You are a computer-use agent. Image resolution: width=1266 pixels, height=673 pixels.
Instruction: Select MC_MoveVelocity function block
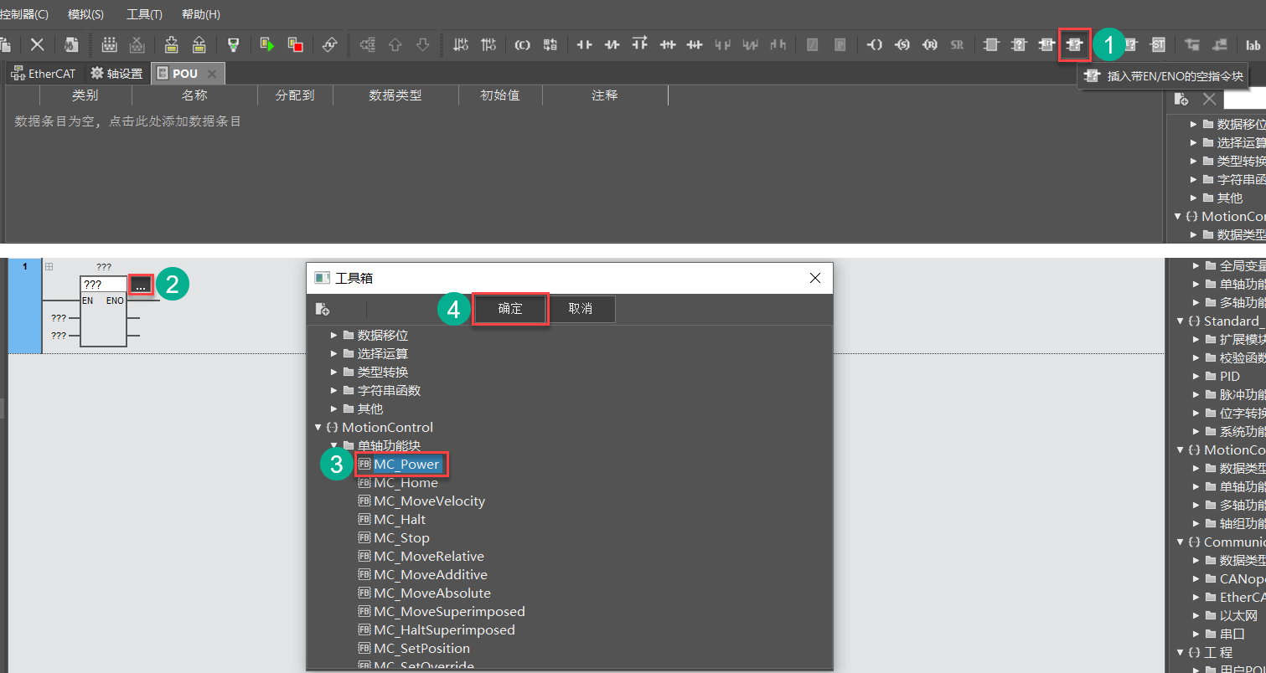pos(429,501)
